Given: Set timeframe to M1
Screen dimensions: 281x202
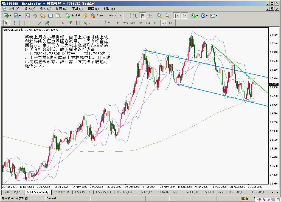Looking at the screenshot, I should click(x=110, y=23).
